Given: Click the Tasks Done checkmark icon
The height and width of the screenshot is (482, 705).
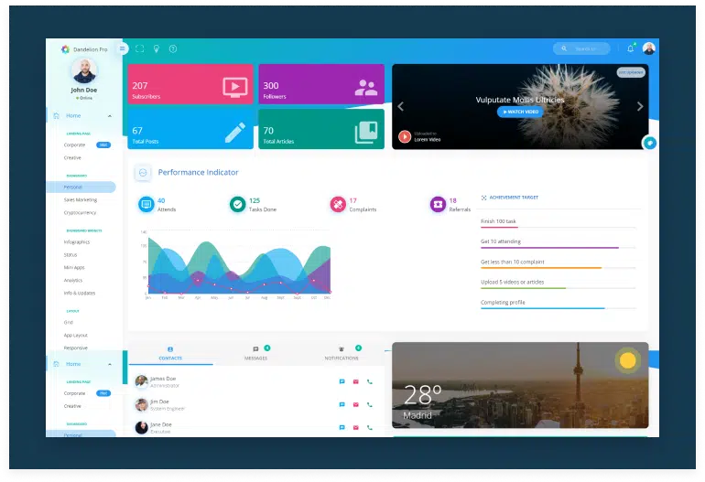Looking at the screenshot, I should coord(237,204).
